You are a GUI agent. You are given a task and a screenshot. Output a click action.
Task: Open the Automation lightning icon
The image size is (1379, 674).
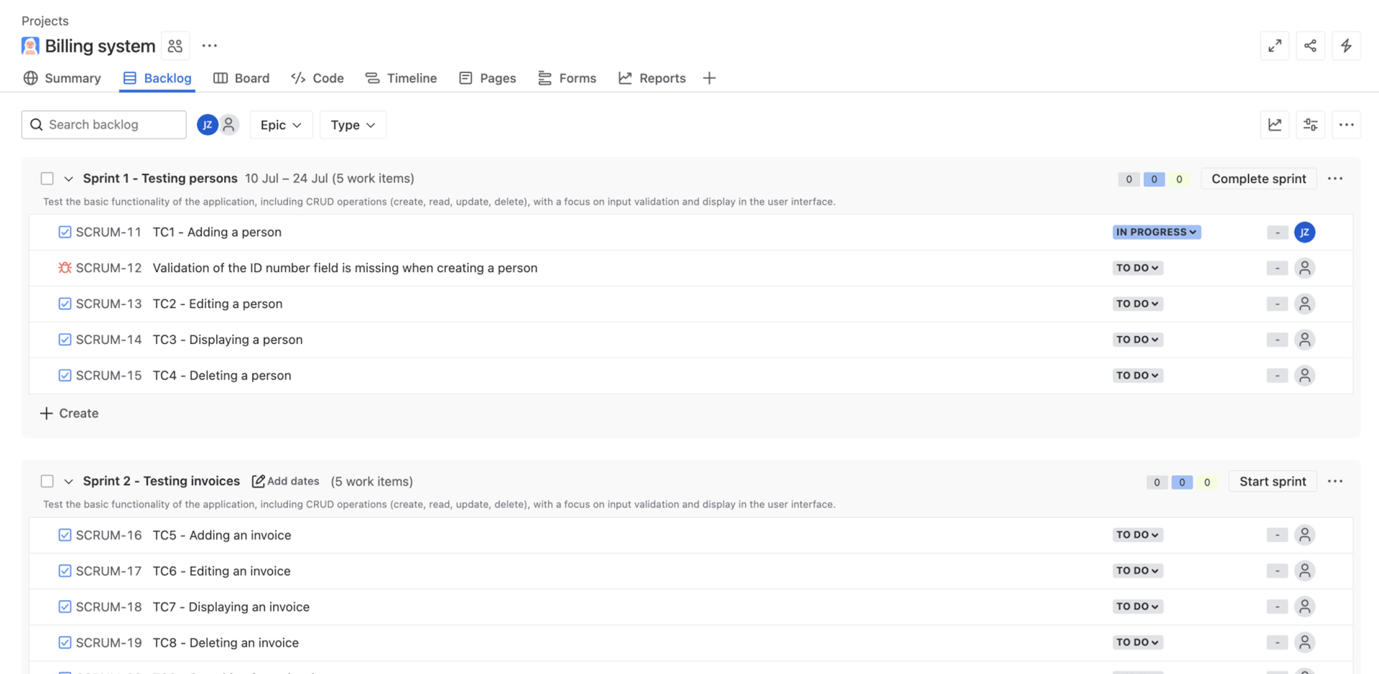pyautogui.click(x=1346, y=45)
